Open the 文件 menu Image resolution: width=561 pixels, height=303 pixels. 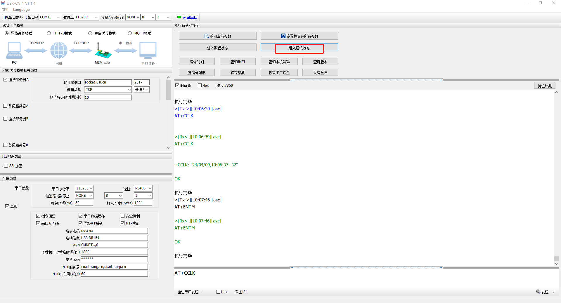[x=5, y=10]
